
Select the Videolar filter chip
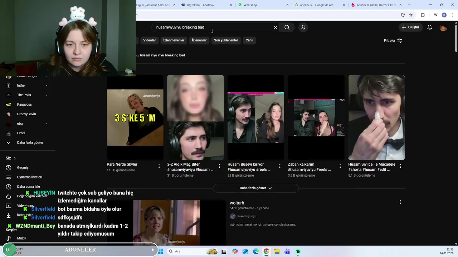(150, 40)
